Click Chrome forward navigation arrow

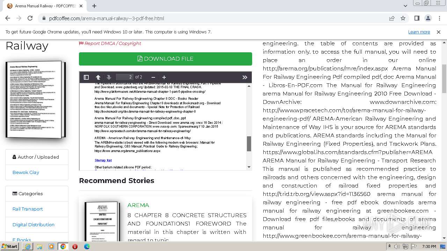[x=19, y=18]
